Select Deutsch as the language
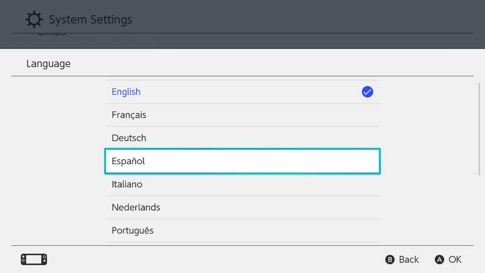 [x=129, y=138]
